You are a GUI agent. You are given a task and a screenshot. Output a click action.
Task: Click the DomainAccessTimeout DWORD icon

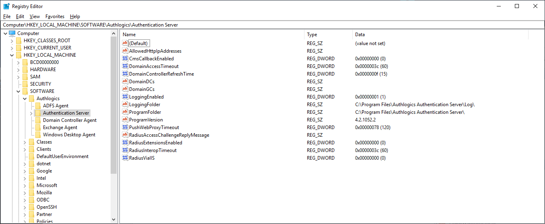(125, 66)
